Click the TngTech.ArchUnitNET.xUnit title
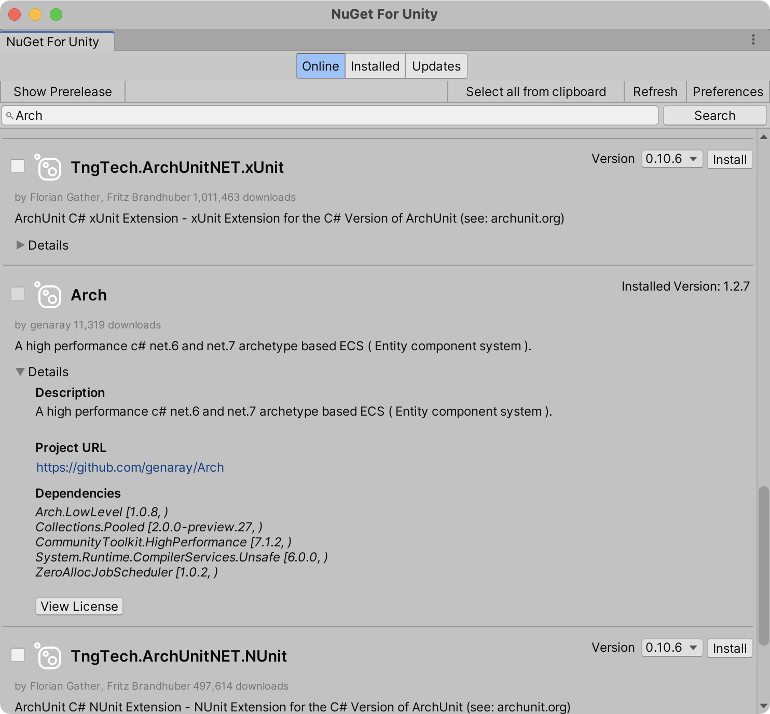The image size is (770, 714). [177, 167]
